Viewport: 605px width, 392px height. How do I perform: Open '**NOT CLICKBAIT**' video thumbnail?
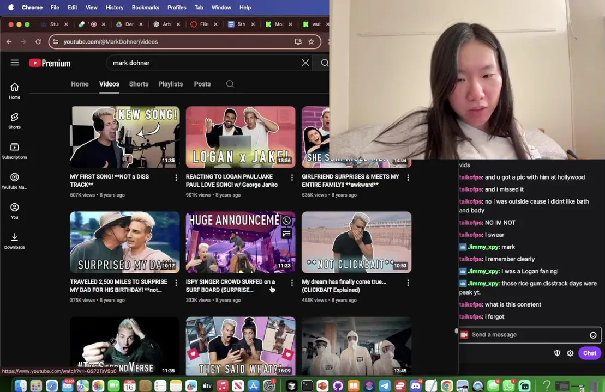tap(357, 242)
